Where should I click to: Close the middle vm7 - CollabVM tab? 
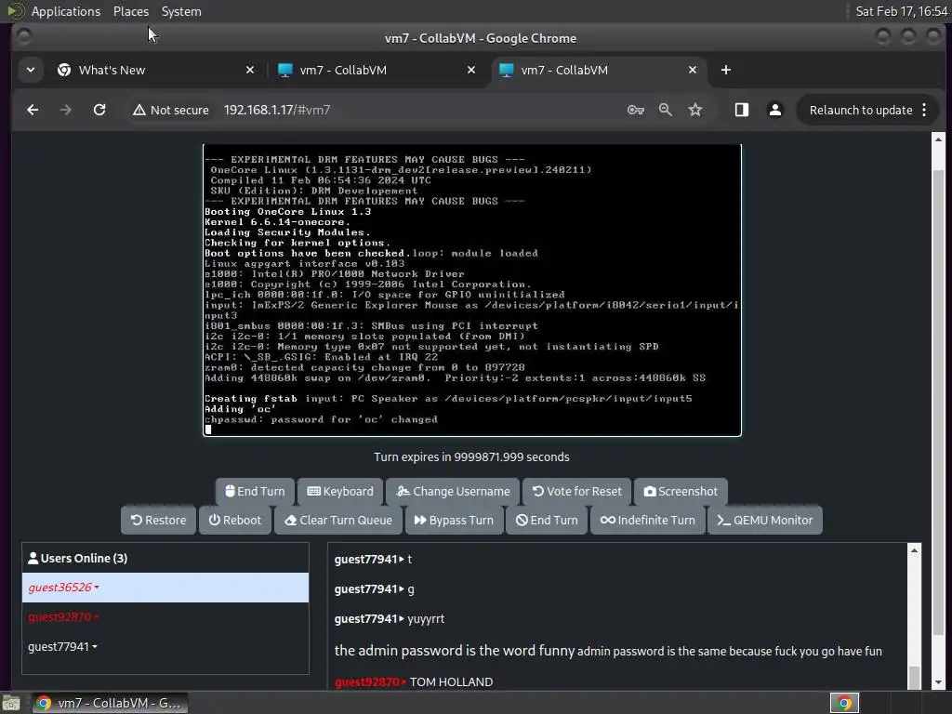471,70
